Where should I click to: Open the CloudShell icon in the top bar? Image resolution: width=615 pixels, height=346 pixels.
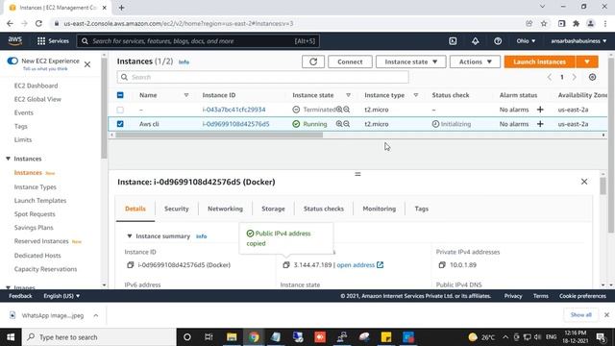pos(453,40)
